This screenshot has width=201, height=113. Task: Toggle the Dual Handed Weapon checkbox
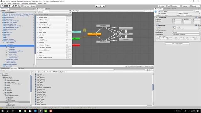pyautogui.click(x=67, y=25)
